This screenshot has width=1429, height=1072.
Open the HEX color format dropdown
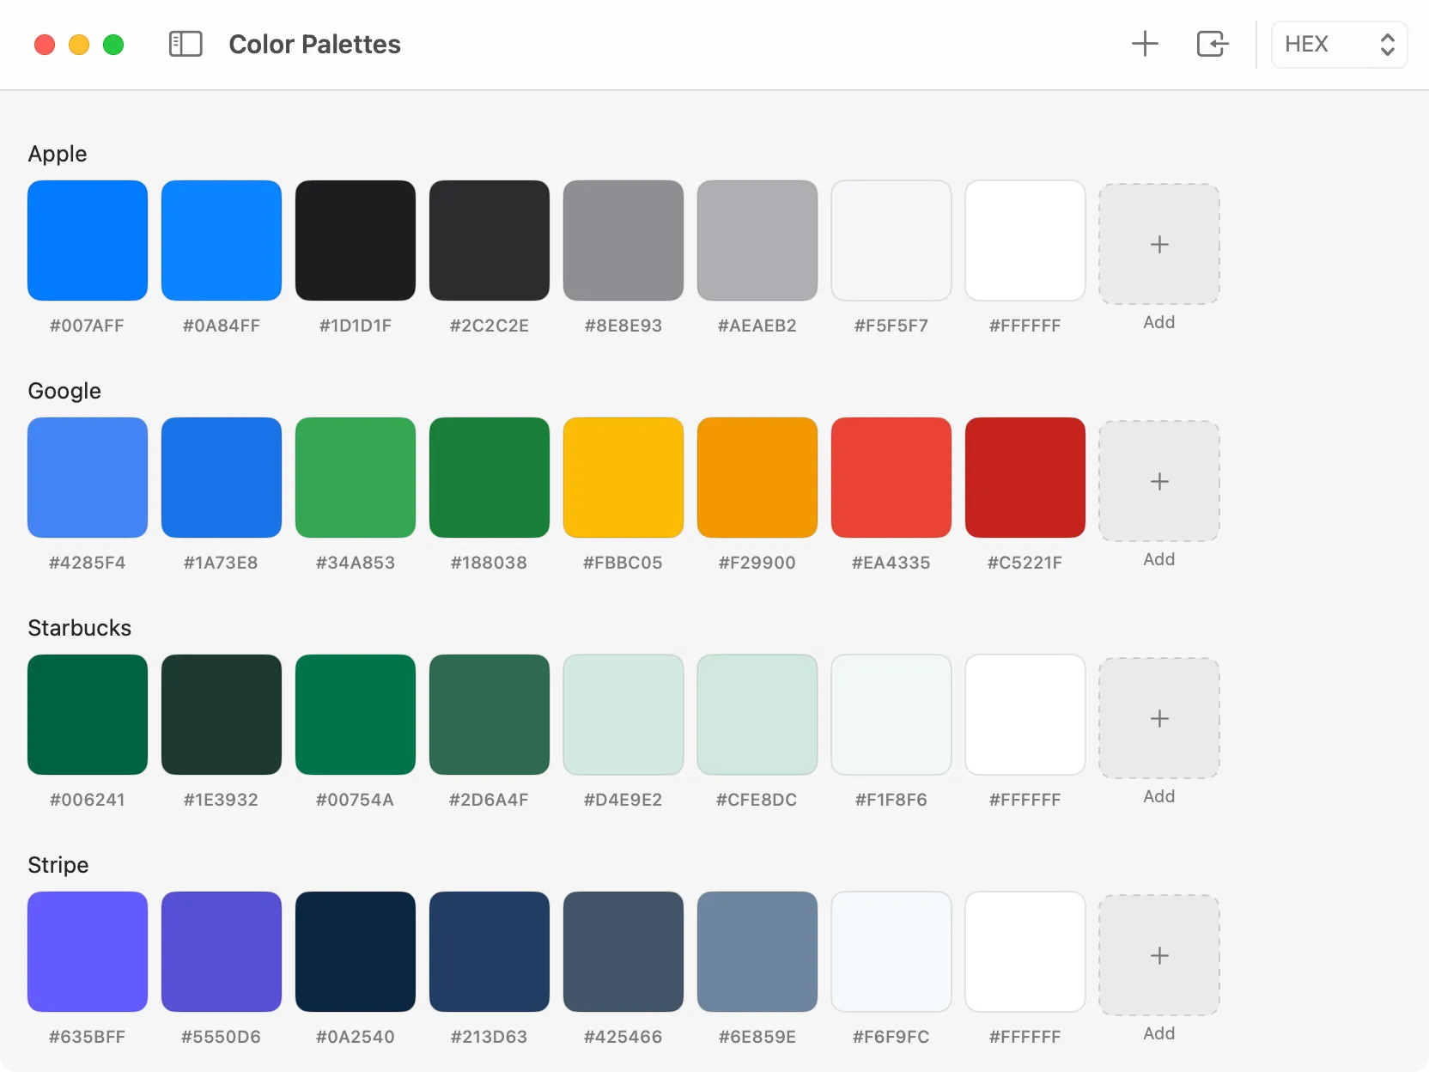coord(1338,45)
